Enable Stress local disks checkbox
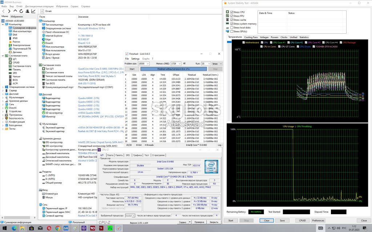 tap(232, 28)
